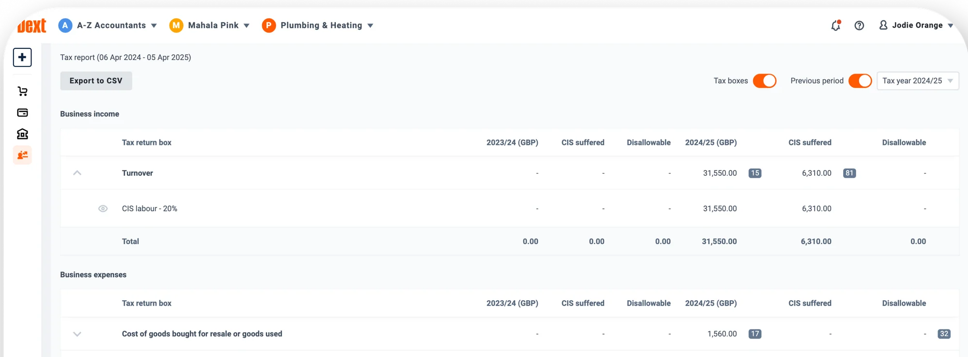The height and width of the screenshot is (357, 968).
Task: Open the Tax year 2024/25 dropdown
Action: (x=917, y=81)
